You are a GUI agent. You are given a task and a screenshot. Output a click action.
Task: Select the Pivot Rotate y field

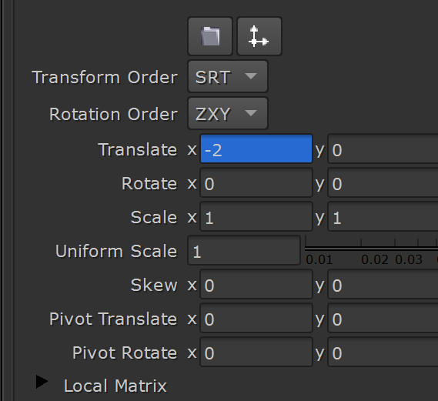pos(383,352)
